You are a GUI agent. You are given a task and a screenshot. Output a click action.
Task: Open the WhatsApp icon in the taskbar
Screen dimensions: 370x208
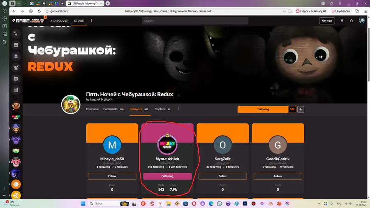coord(220,203)
